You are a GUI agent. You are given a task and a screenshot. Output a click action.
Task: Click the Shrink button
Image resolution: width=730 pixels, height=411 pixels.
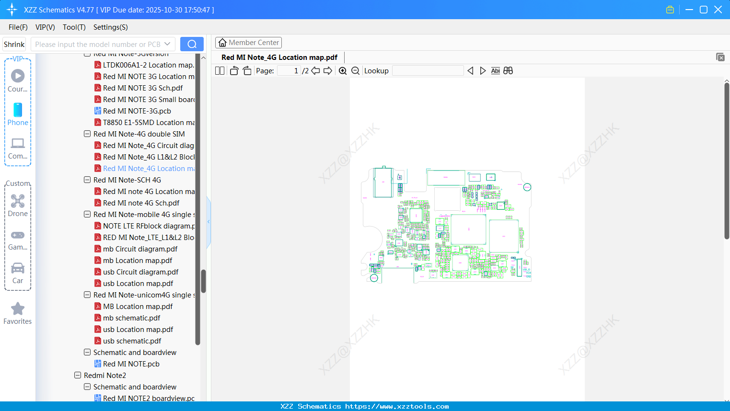click(14, 44)
